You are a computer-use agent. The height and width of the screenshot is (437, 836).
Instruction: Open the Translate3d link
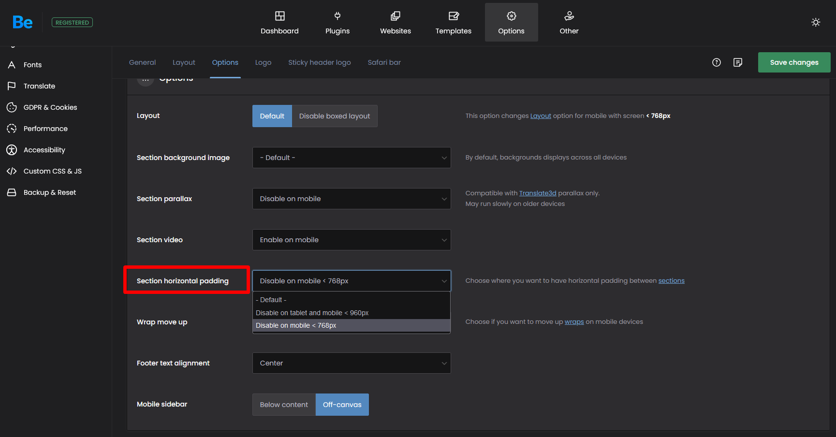[538, 193]
